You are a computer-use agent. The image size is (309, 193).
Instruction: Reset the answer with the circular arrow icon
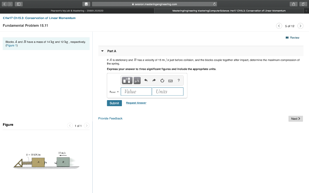tap(162, 81)
